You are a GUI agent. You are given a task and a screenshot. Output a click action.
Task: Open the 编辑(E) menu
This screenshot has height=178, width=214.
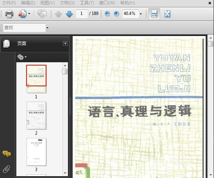(28, 3)
